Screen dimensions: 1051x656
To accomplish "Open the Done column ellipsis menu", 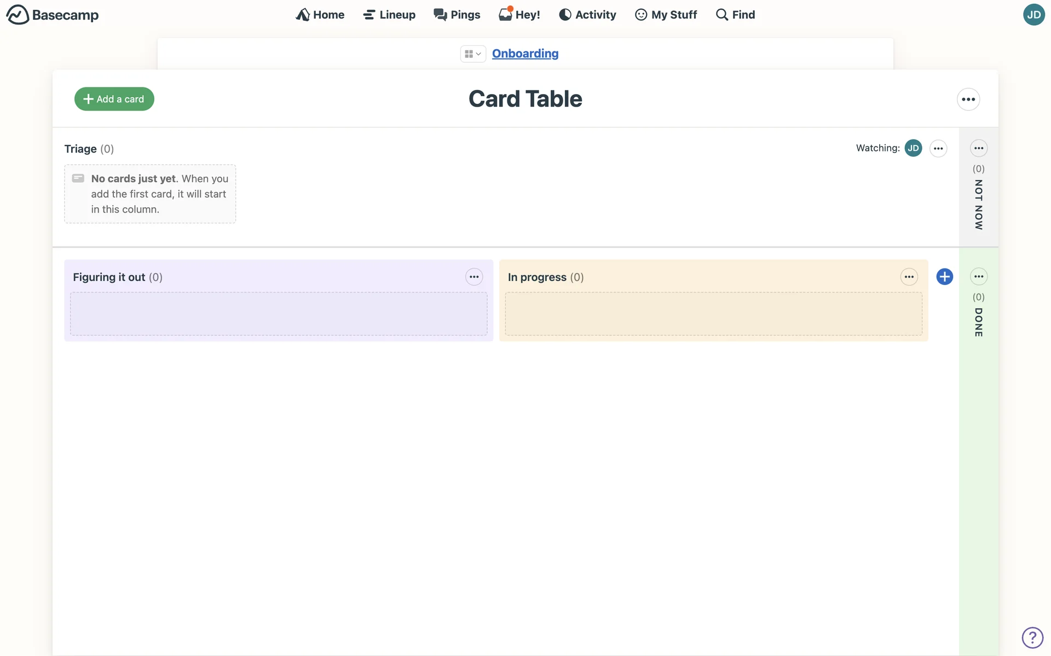I will [978, 277].
